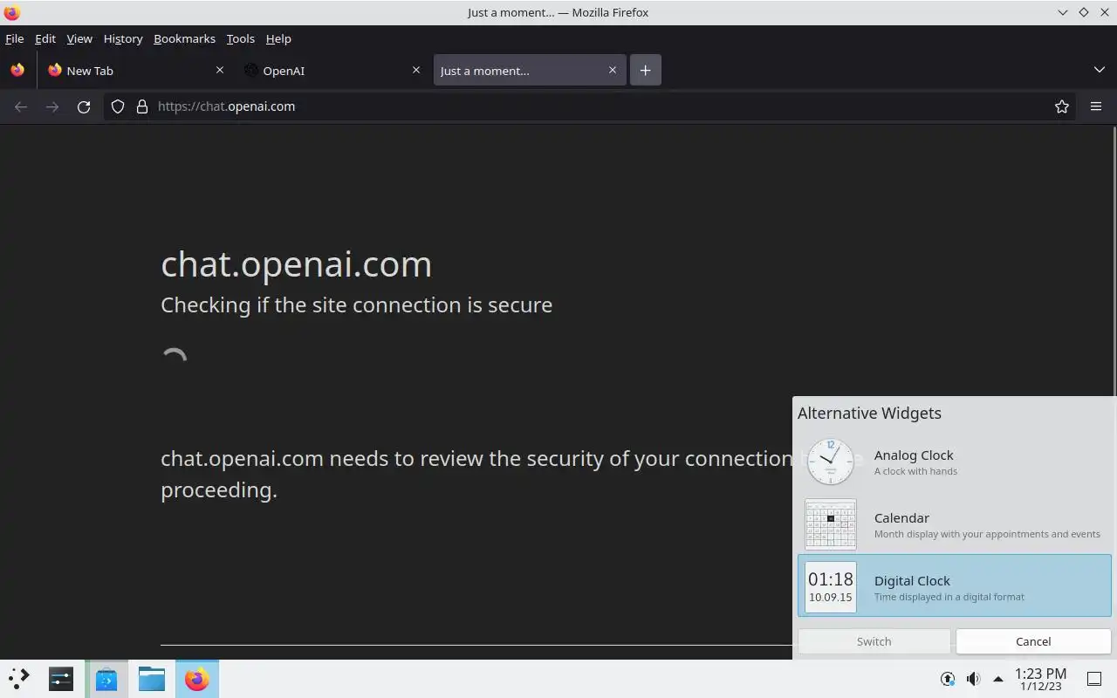Click the panel digital clock
Viewport: 1117px width, 698px height.
pyautogui.click(x=1040, y=679)
